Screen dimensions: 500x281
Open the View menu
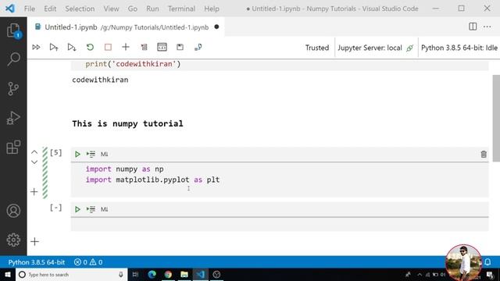coord(111,9)
